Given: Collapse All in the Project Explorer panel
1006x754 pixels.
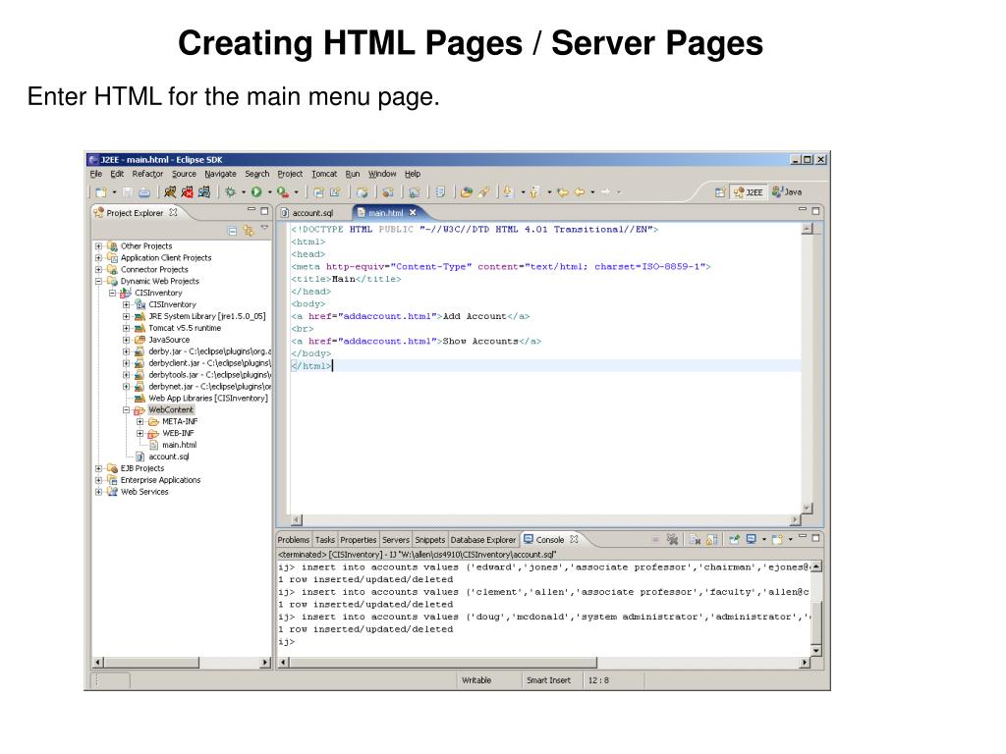Looking at the screenshot, I should coord(232,230).
